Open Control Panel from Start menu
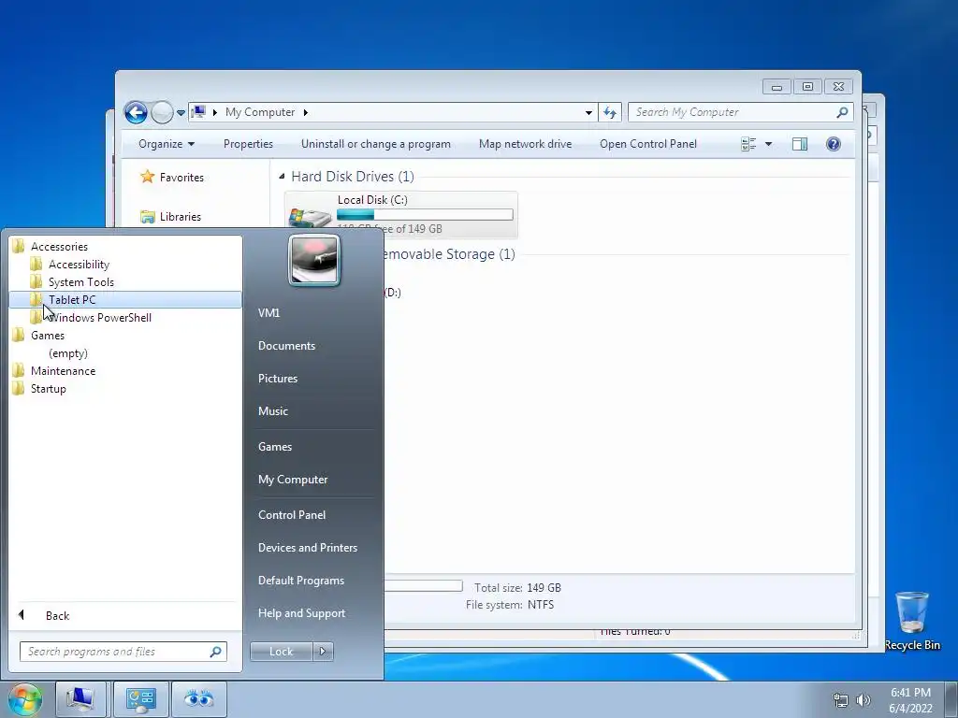The image size is (958, 718). [x=292, y=515]
